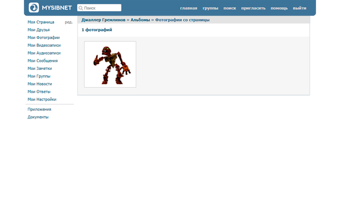Open Мои Сообщения in sidebar

pos(43,61)
